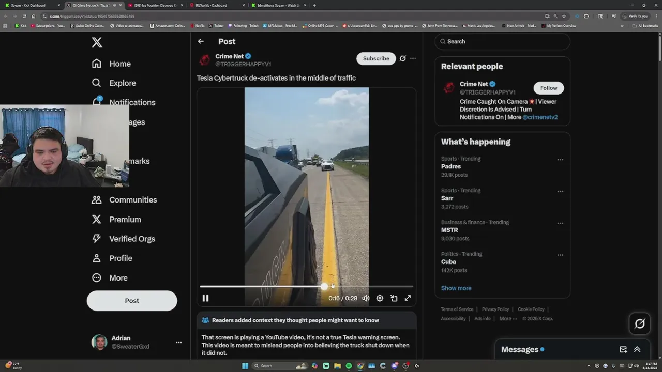Screen dimensions: 662x372
Task: Open Spotify from the taskbar
Action: coord(349,366)
